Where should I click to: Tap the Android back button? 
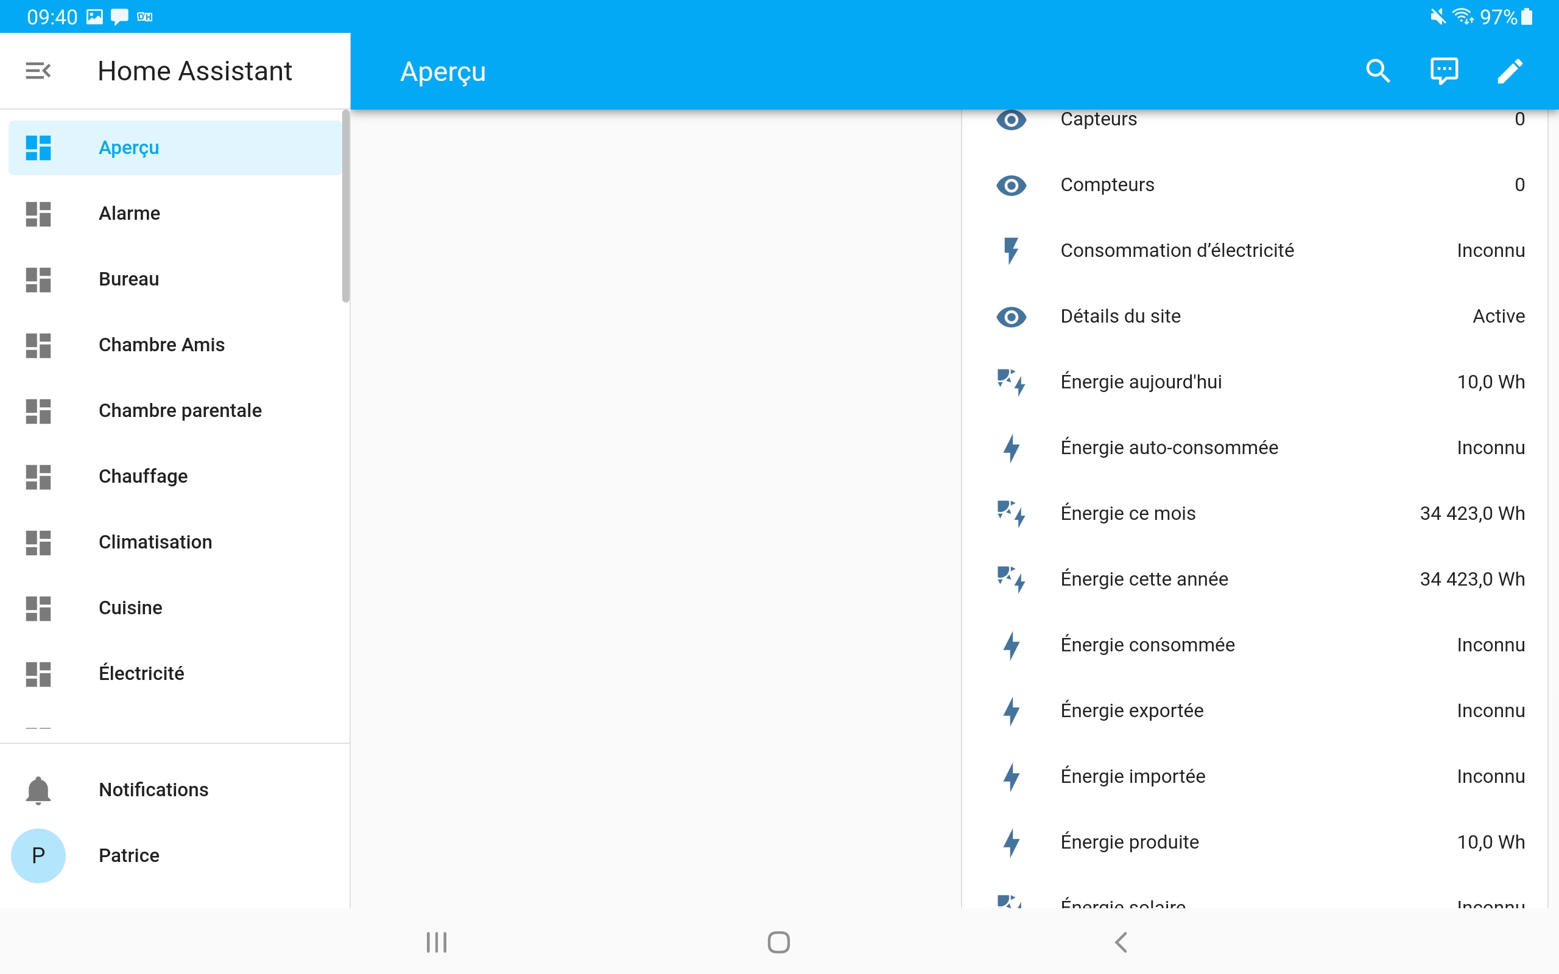tap(1121, 942)
